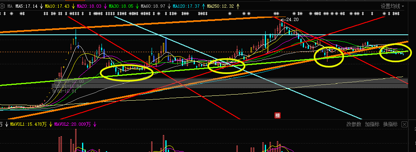Select the yellow MA10:17.43 label
The image size is (416, 152).
click(x=57, y=6)
